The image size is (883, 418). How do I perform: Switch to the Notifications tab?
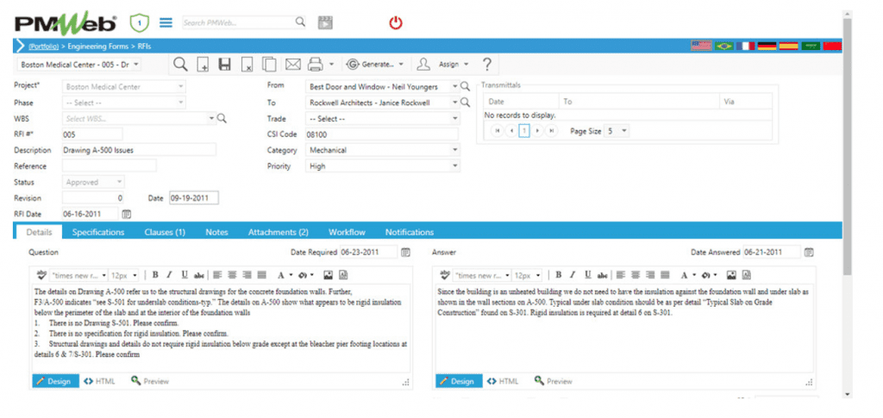point(410,232)
